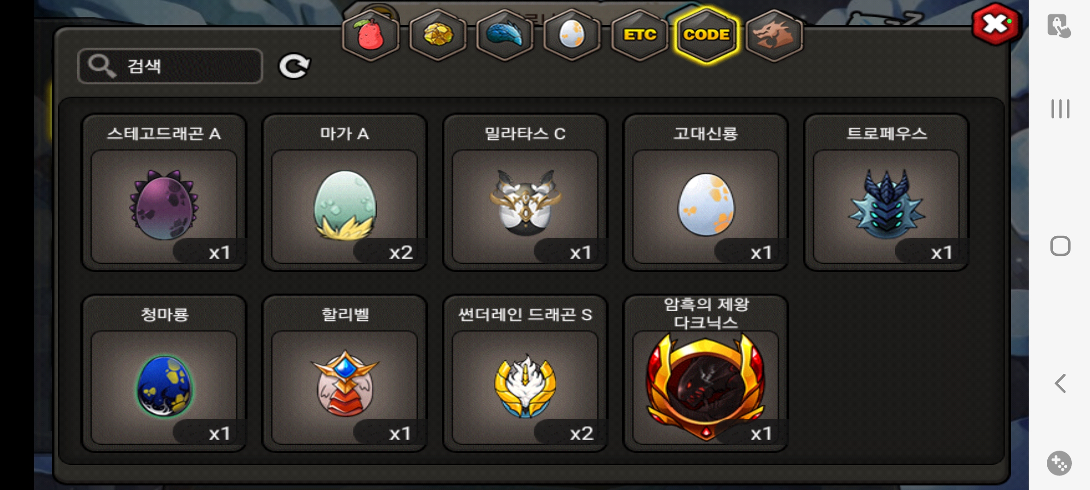Close the inventory with red X
This screenshot has width=1090, height=490.
[x=996, y=25]
